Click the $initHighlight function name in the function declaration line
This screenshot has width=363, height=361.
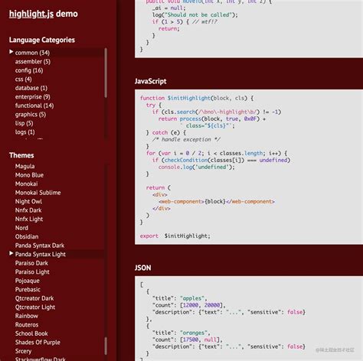[x=189, y=98]
